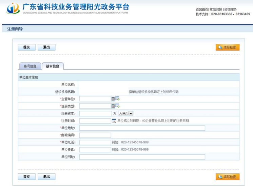Focus the 单位地址 input field
Image resolution: width=253 pixels, height=186 pixels.
pyautogui.click(x=142, y=128)
